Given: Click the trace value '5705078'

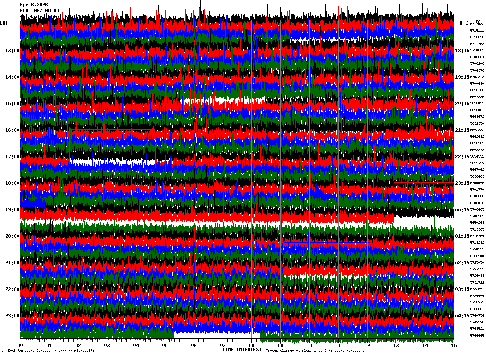Looking at the screenshot, I should tap(477, 203).
